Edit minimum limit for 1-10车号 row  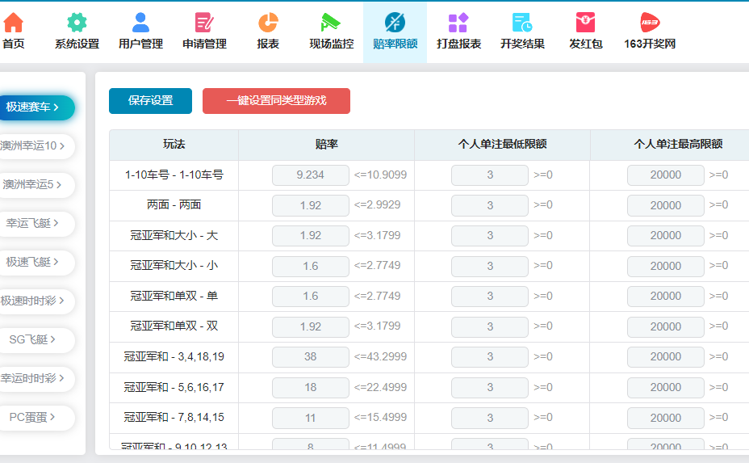(x=490, y=175)
